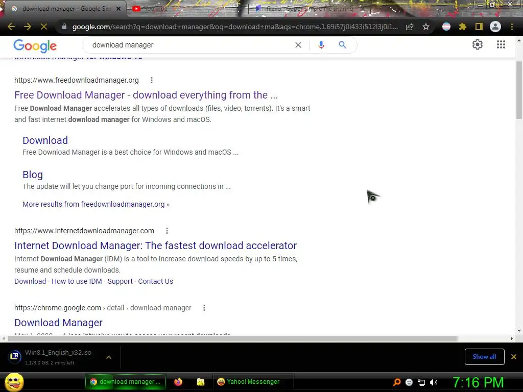Open Google quick settings gear
The width and height of the screenshot is (523, 392).
pos(478,45)
